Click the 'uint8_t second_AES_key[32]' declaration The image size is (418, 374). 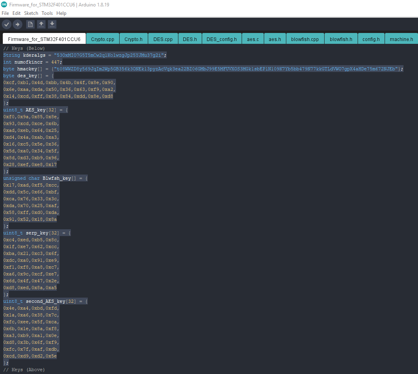46,301
